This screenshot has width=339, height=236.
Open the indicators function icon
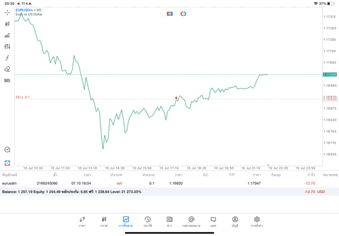tap(7, 58)
